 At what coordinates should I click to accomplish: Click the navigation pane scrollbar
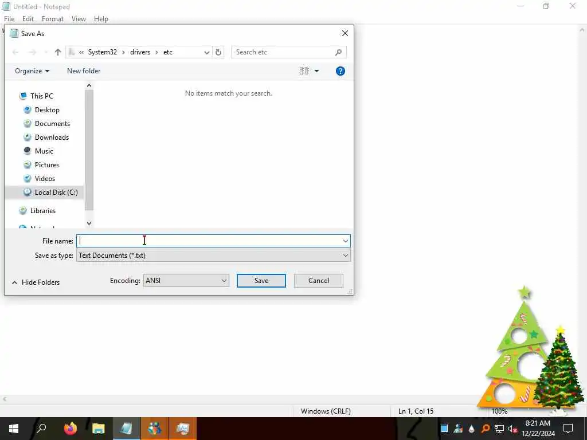click(89, 150)
